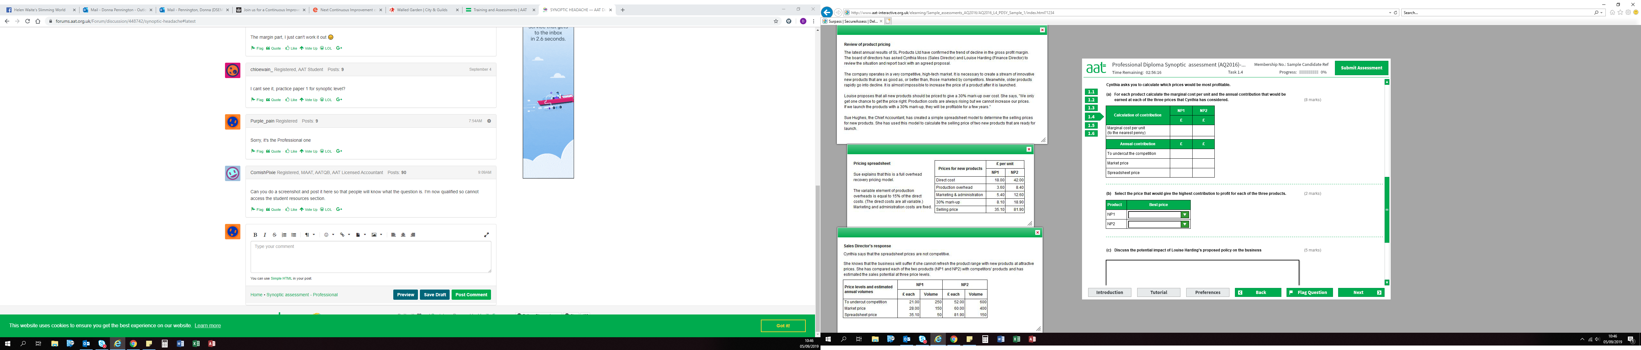The image size is (1641, 350).
Task: Apply strikethrough in the comment toolbar
Action: click(275, 235)
